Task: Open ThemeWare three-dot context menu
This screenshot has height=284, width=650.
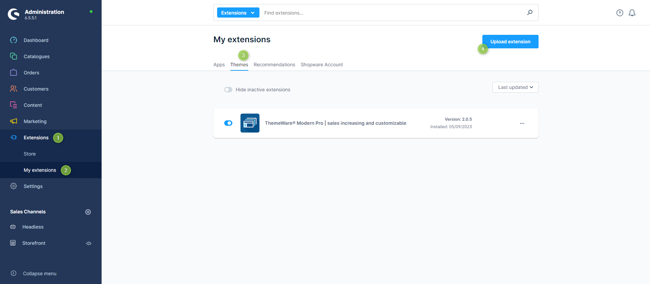Action: [522, 123]
